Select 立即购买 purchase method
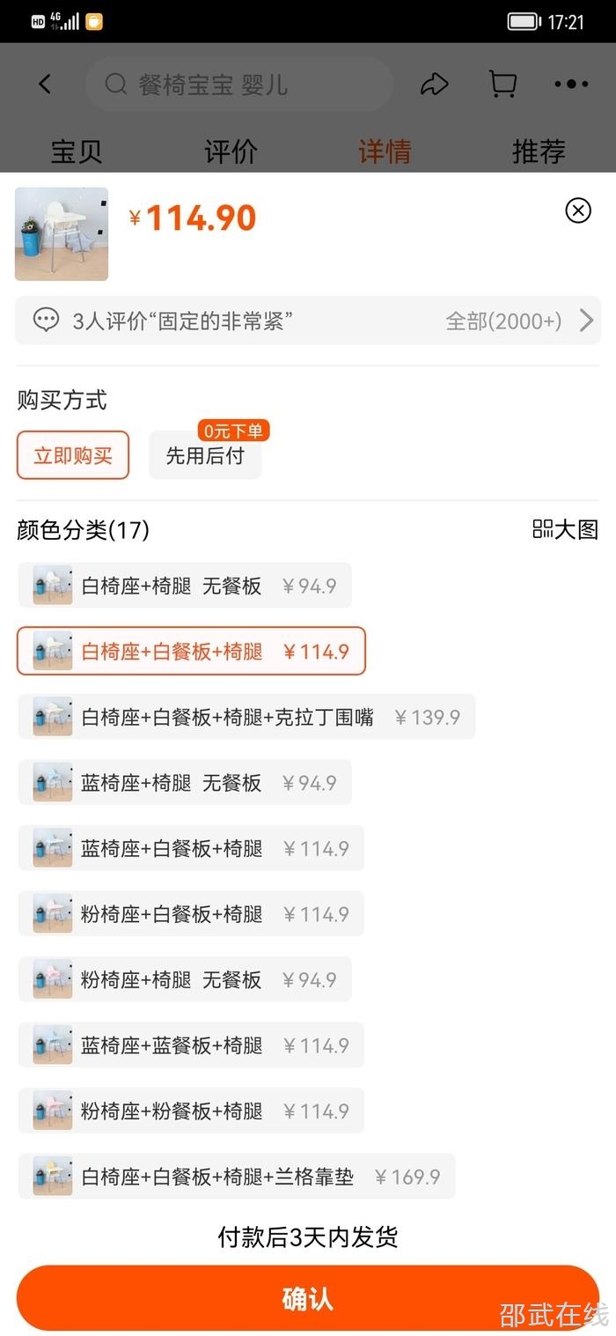This screenshot has height=1336, width=616. click(73, 455)
